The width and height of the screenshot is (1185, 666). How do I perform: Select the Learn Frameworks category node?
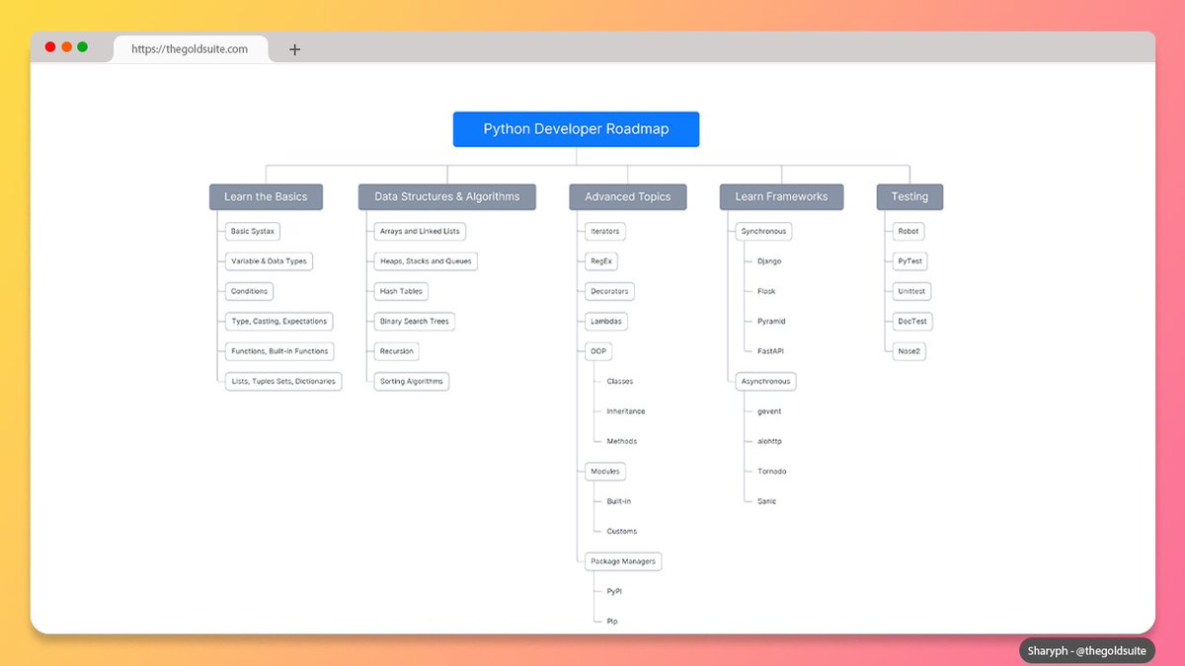pos(781,196)
